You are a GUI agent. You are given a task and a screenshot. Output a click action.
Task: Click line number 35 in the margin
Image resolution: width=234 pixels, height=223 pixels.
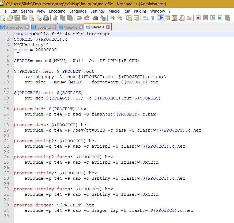coord(6,216)
